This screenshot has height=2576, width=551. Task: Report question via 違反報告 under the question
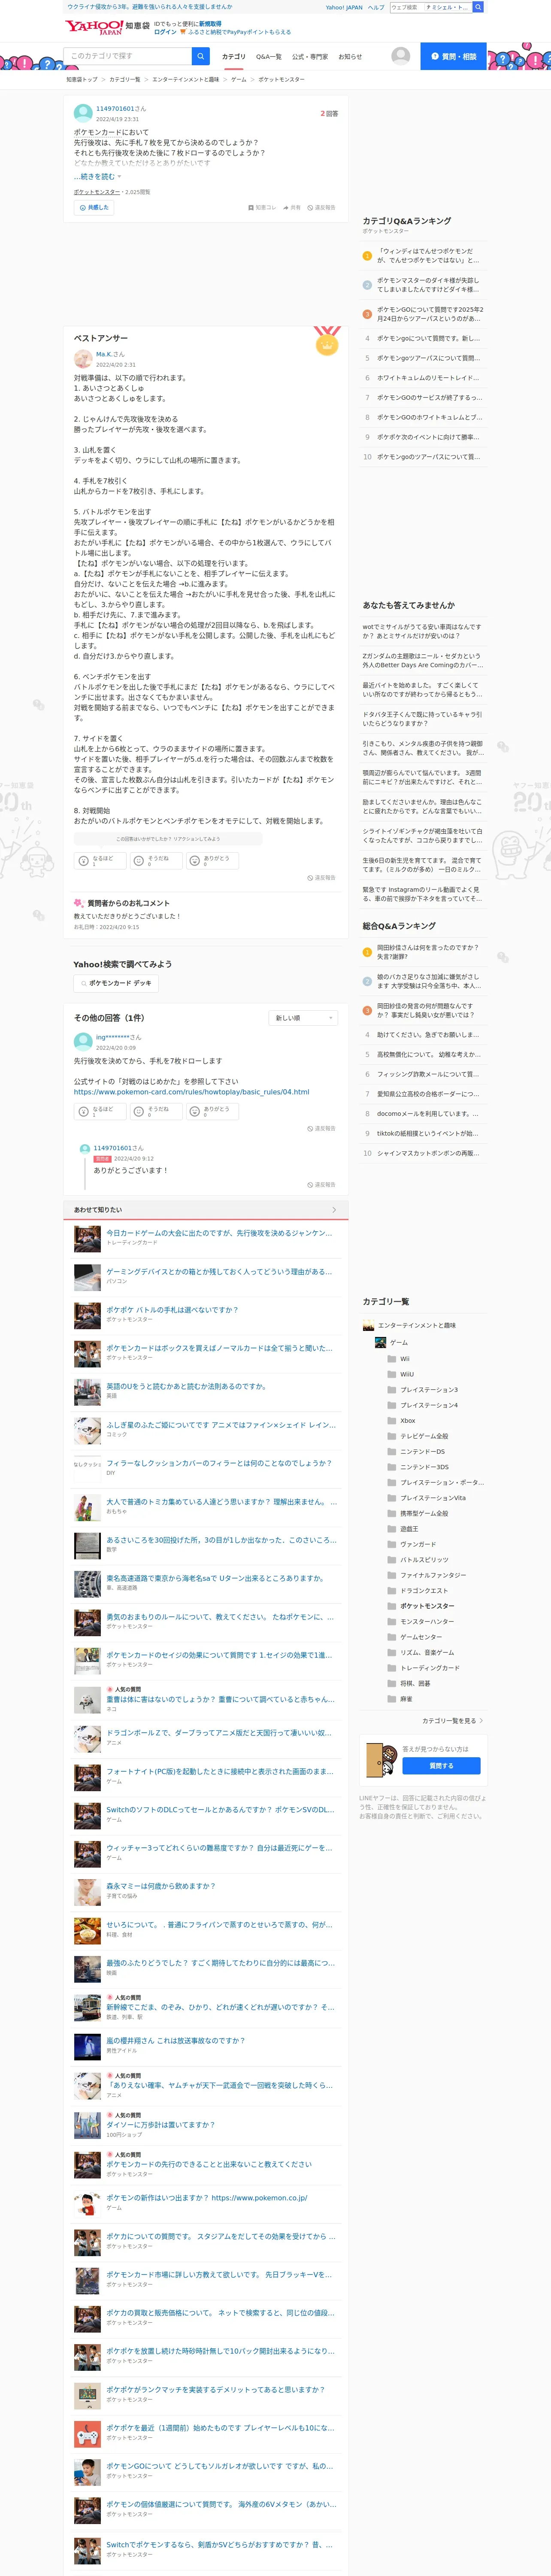click(x=321, y=208)
